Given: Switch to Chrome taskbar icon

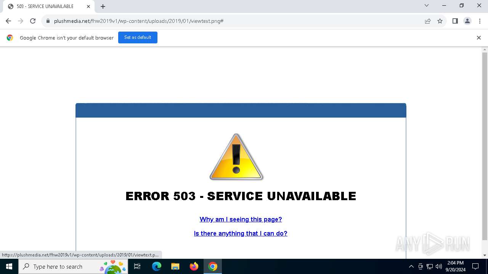Looking at the screenshot, I should pos(213,266).
